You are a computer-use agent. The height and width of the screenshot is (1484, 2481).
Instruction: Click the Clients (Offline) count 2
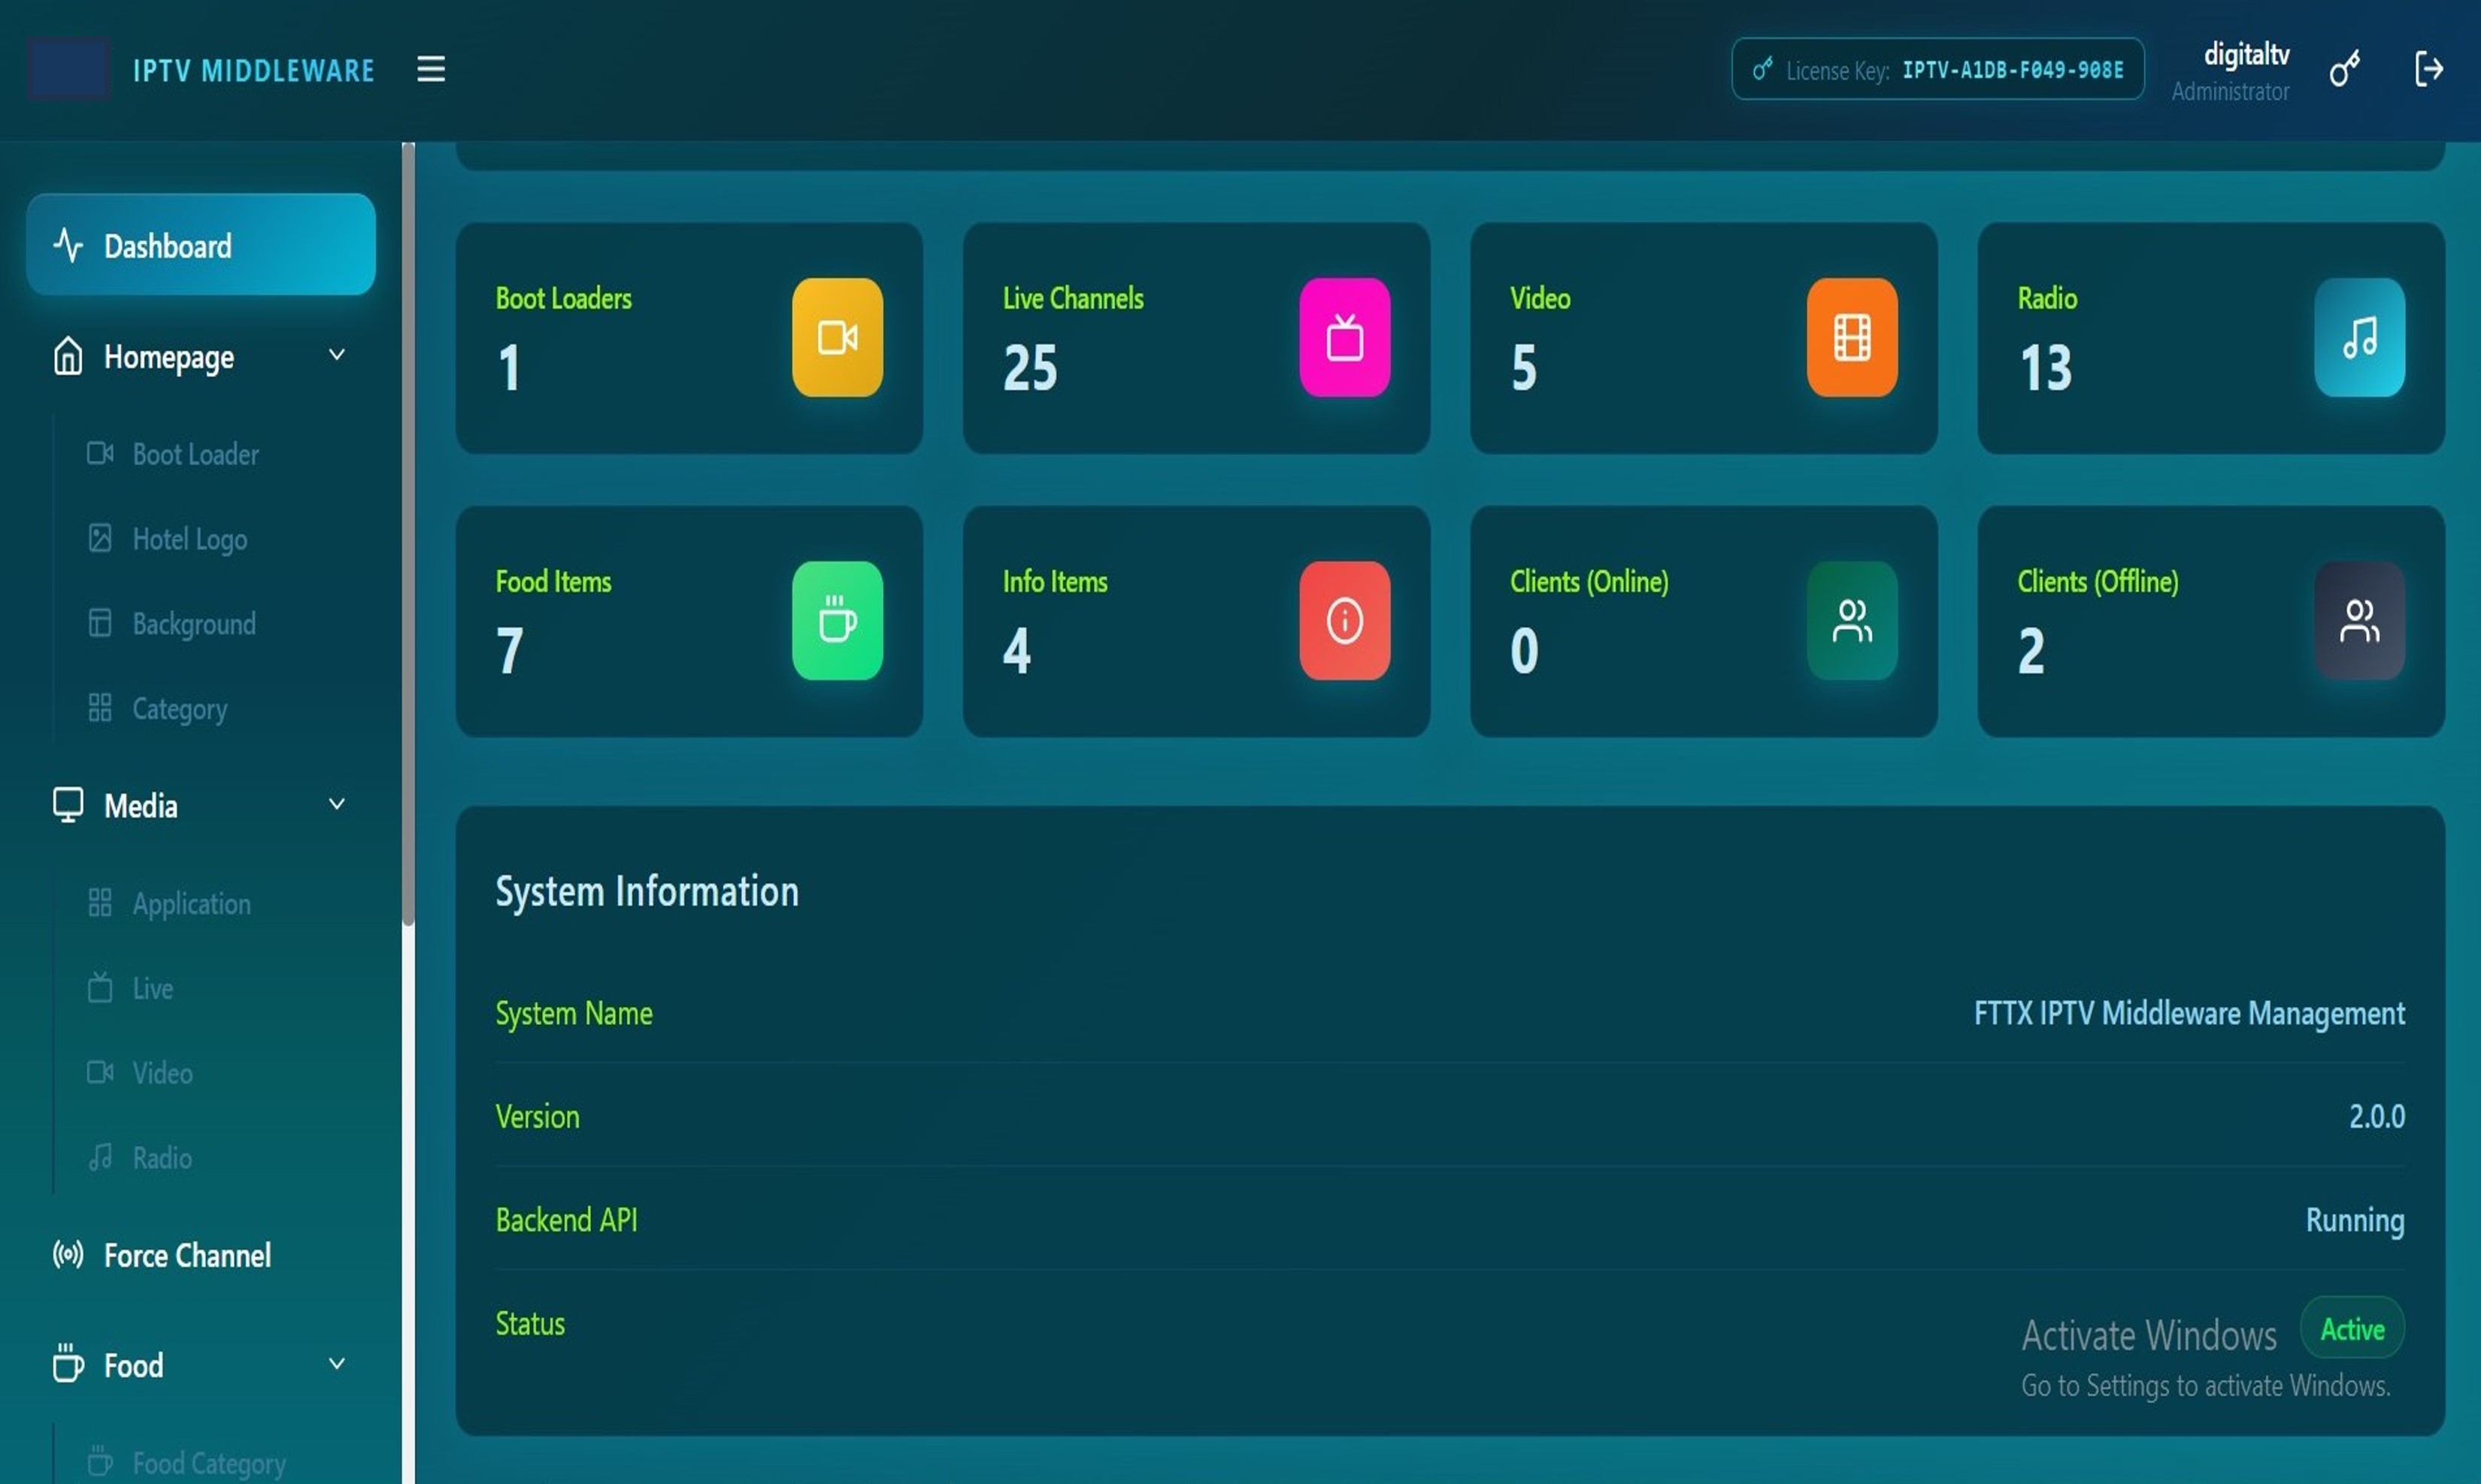pos(2031,651)
